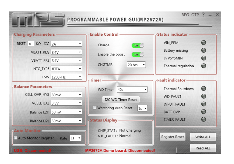234x164 pixels.
Task: Click the TIMER_FAULT indicator LED
Action: (x=204, y=119)
